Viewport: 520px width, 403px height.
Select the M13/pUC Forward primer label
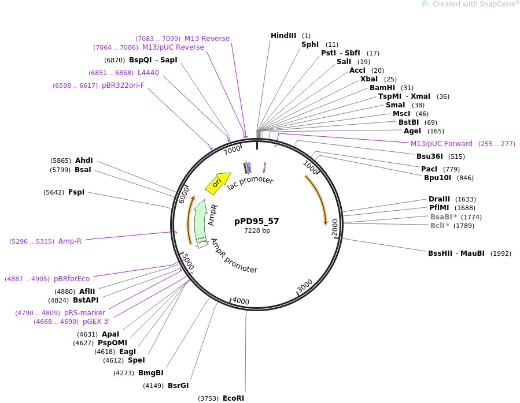(441, 144)
